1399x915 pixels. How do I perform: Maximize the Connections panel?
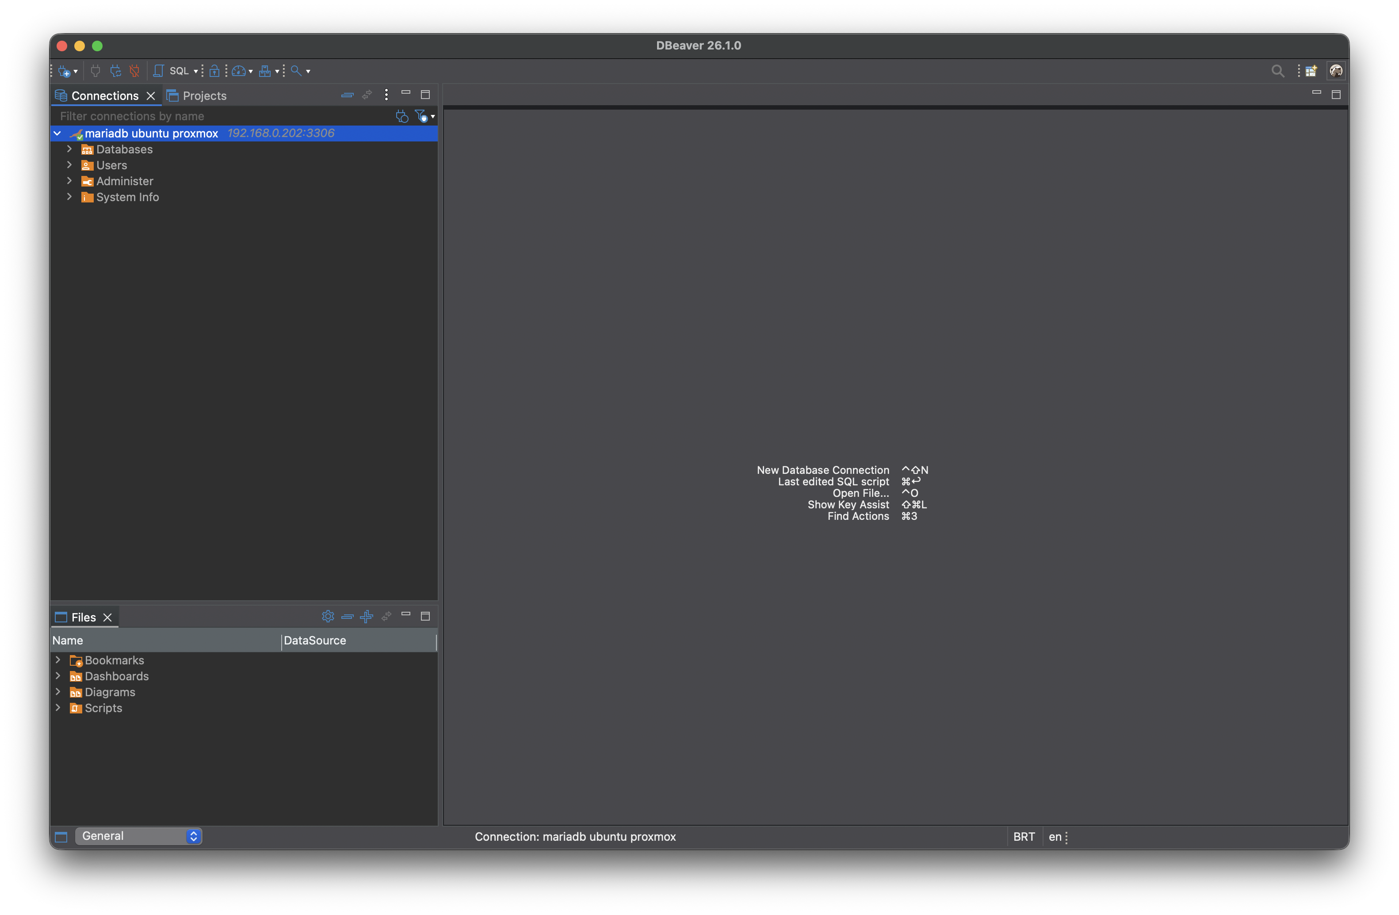point(425,95)
